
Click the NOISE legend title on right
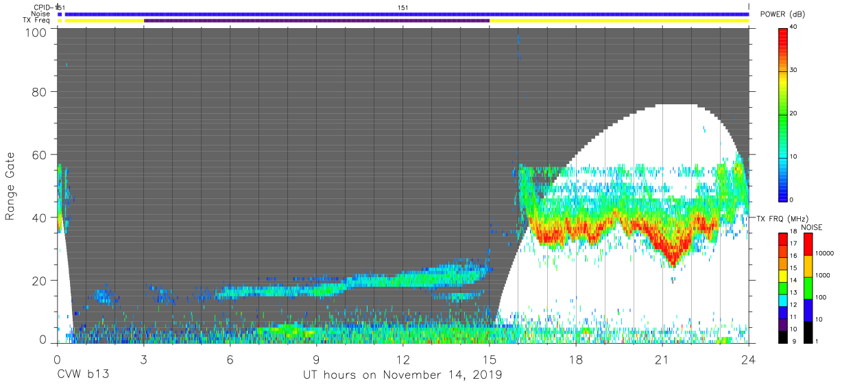point(813,227)
